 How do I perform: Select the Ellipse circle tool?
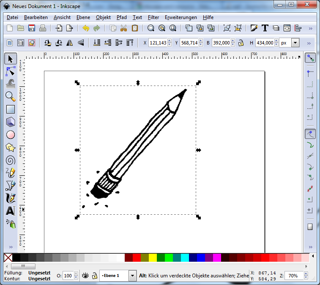click(11, 135)
